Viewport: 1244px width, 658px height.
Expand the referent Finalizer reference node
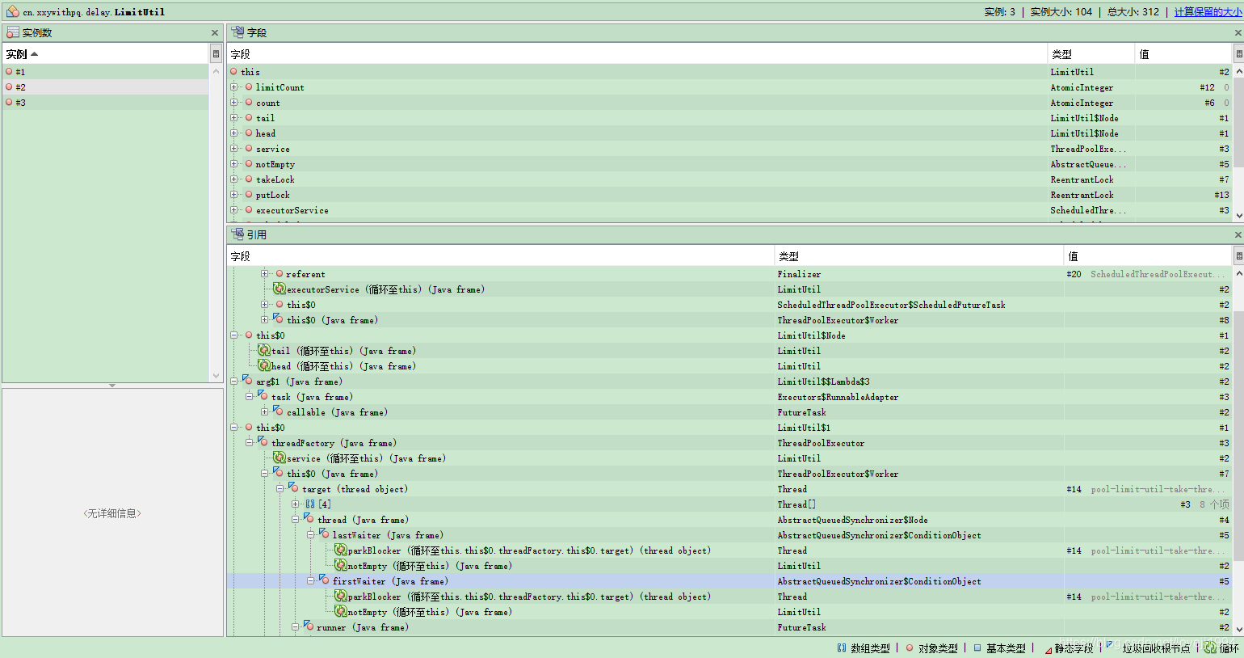click(x=265, y=274)
